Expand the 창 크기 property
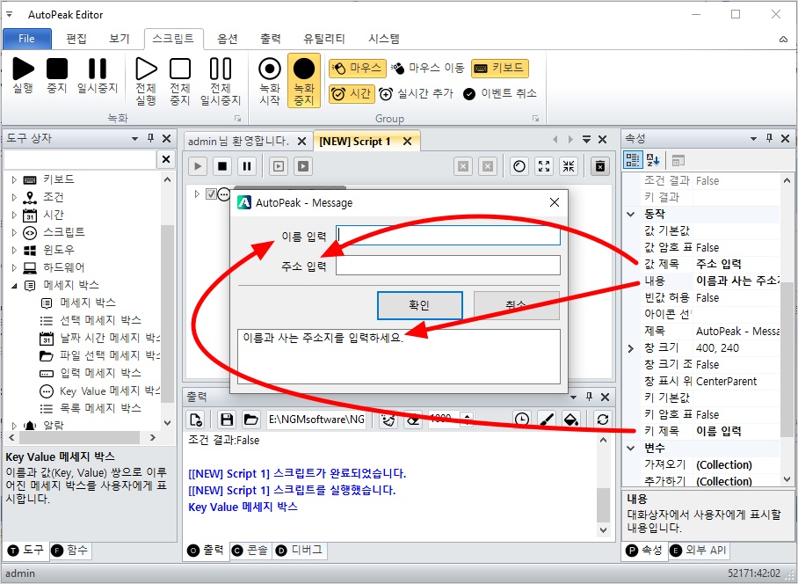798x584 pixels. tap(631, 348)
